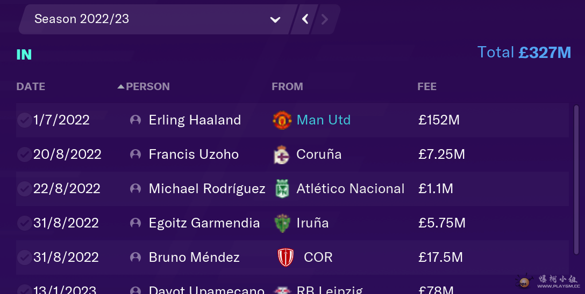
Task: Click the person icon beside Bruno Méndez
Action: pyautogui.click(x=135, y=257)
